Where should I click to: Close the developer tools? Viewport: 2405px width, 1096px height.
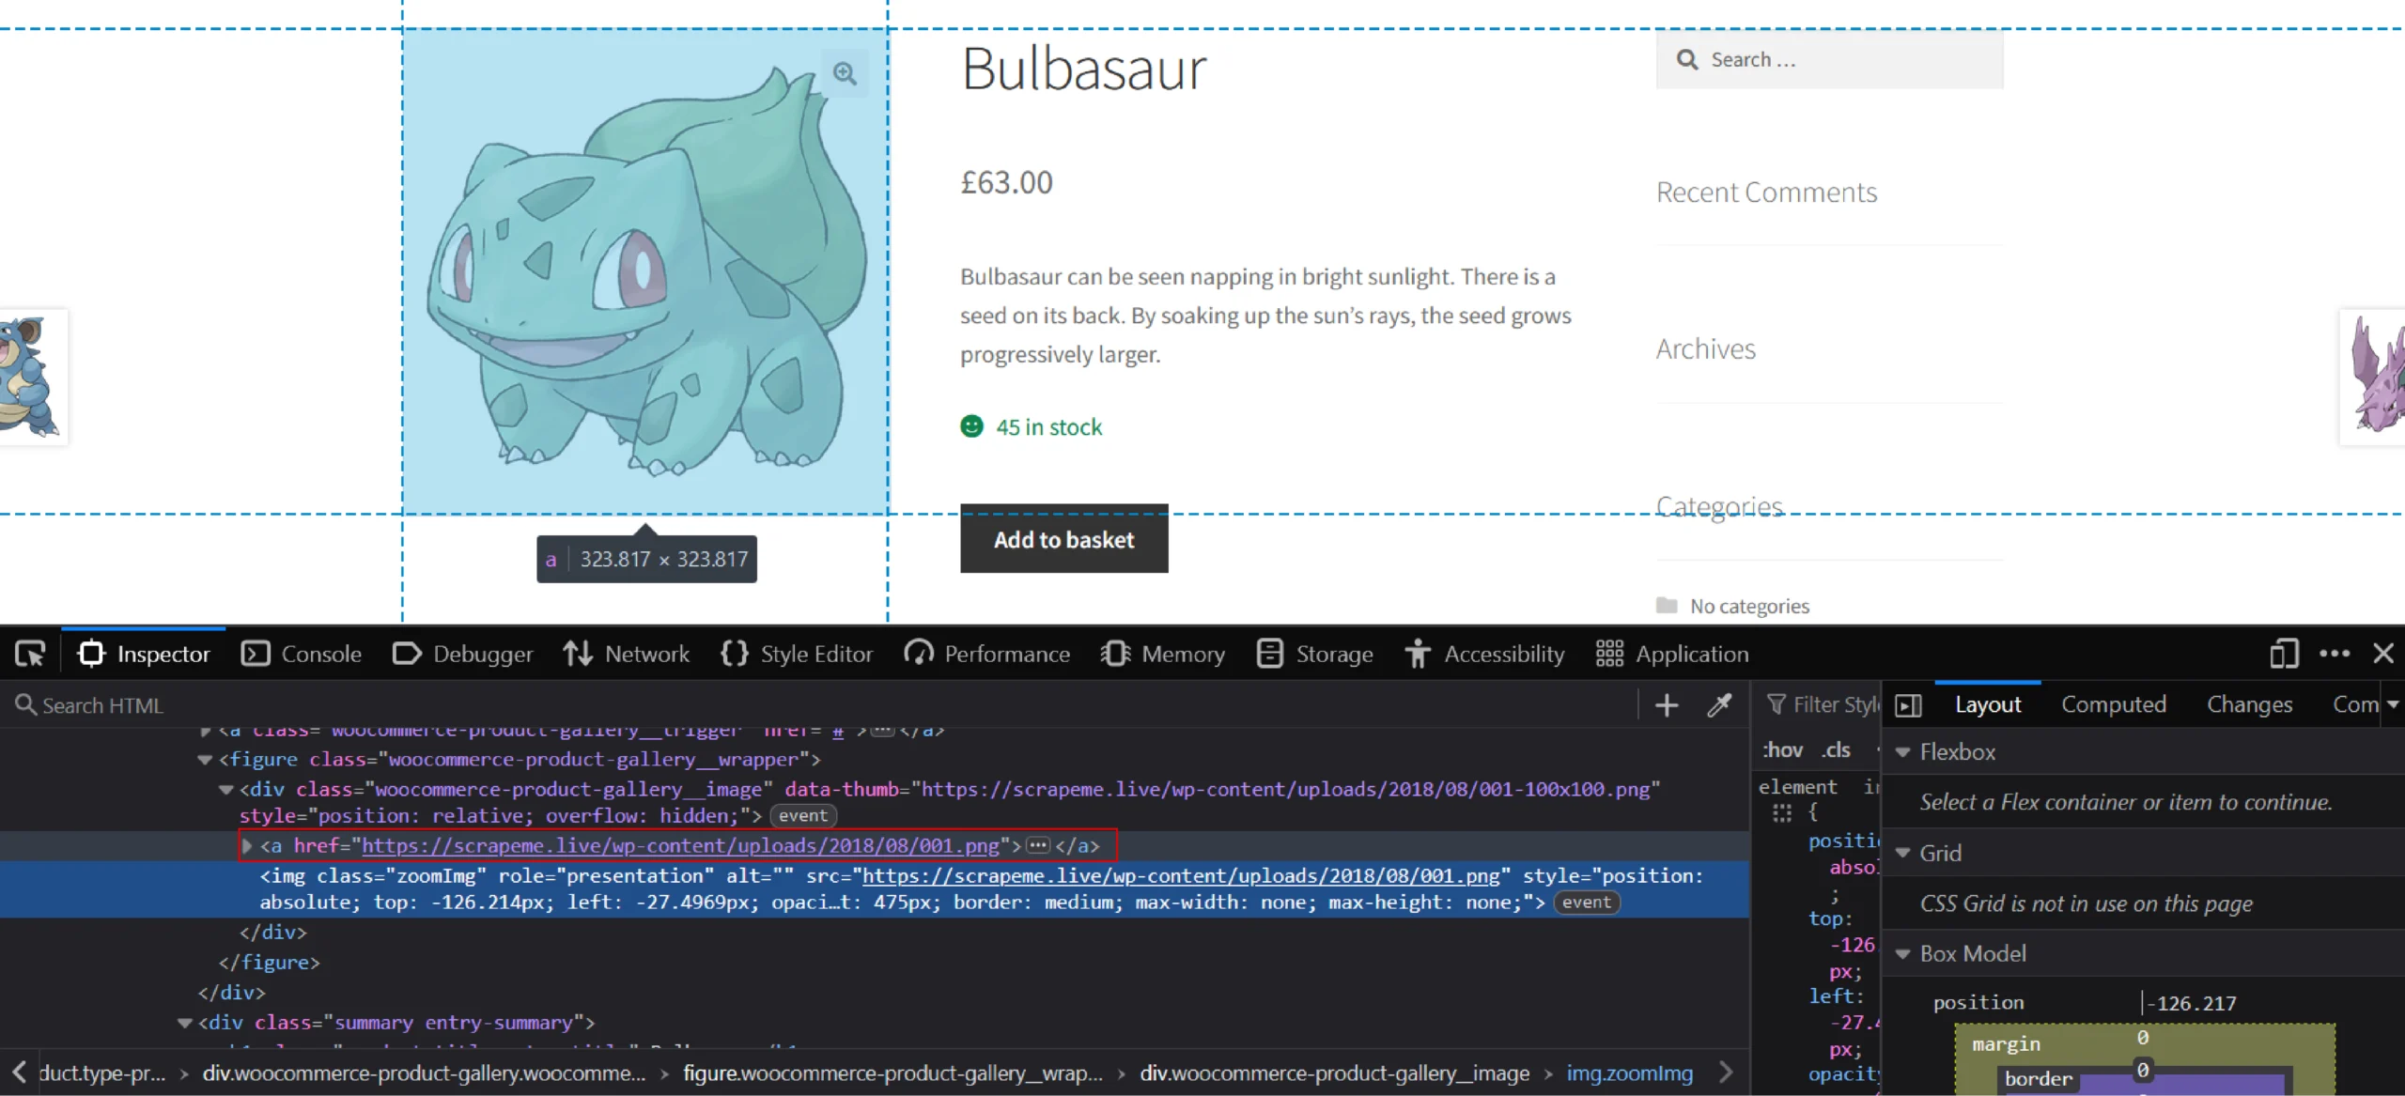click(x=2383, y=654)
